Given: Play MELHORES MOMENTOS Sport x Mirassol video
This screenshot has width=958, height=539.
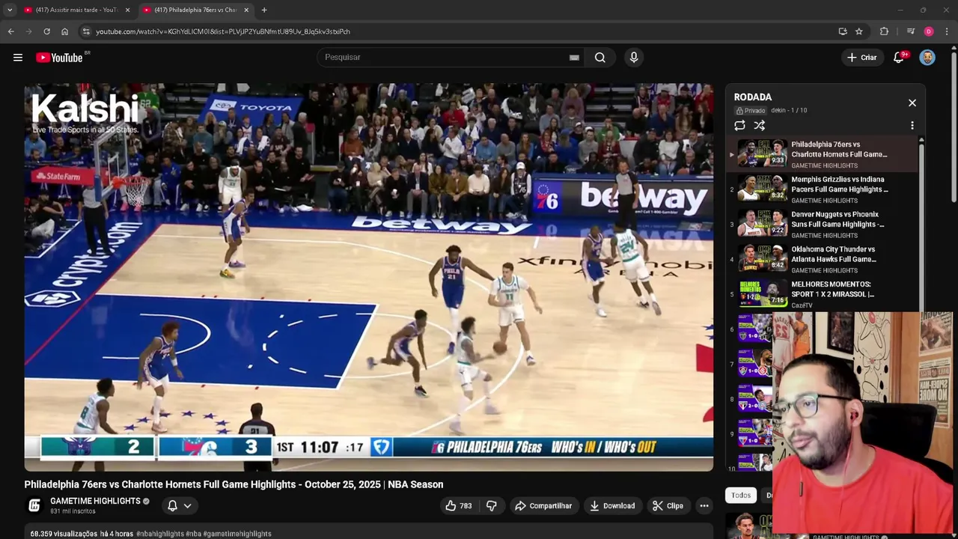Looking at the screenshot, I should click(x=822, y=294).
